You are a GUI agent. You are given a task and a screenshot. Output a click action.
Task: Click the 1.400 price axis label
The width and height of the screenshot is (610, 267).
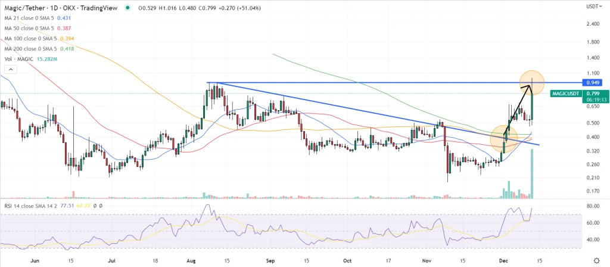593,58
